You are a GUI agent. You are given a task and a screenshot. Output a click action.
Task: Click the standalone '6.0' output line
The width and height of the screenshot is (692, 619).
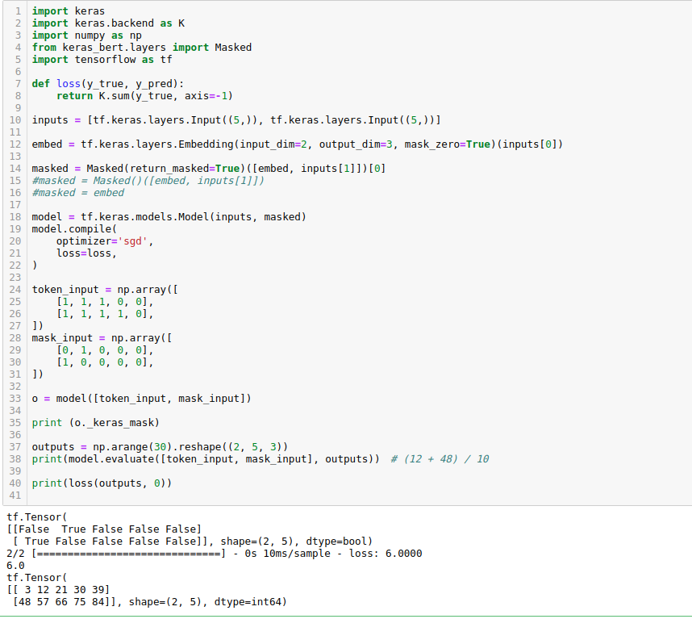point(15,566)
